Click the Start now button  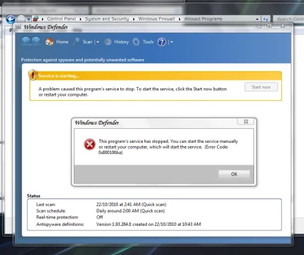[261, 87]
